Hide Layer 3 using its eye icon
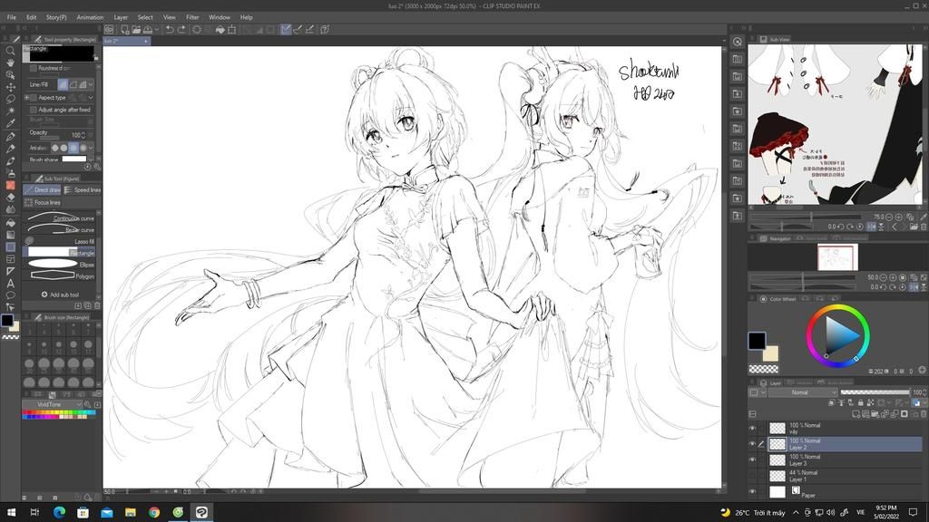The width and height of the screenshot is (929, 522). coord(752,459)
